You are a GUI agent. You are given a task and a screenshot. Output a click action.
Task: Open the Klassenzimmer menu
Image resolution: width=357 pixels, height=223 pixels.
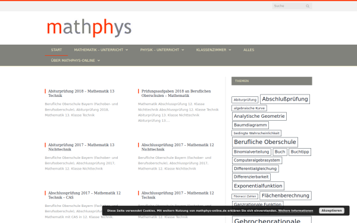[x=211, y=50]
